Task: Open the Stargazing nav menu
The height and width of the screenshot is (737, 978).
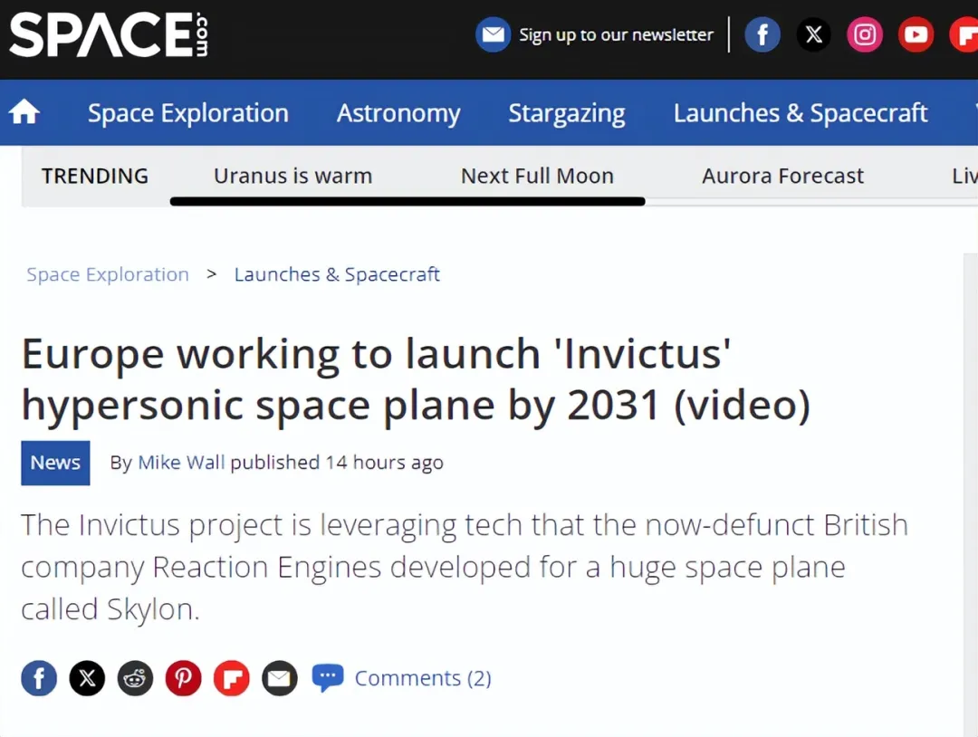Action: tap(567, 113)
